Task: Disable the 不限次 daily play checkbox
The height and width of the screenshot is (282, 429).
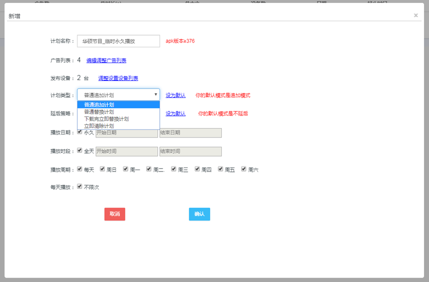Action: pyautogui.click(x=80, y=186)
